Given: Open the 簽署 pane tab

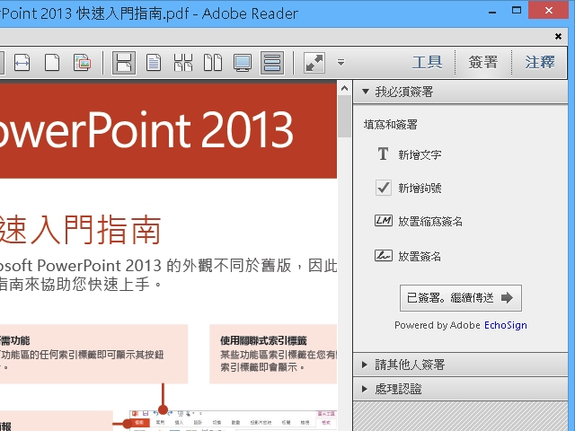Looking at the screenshot, I should click(x=483, y=62).
